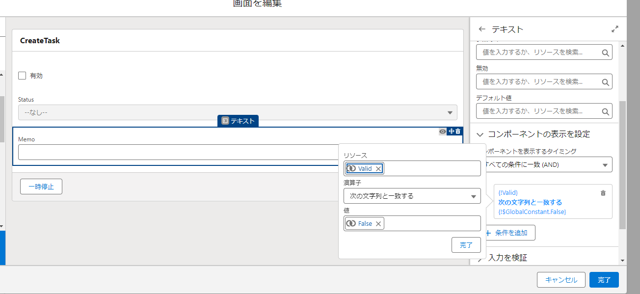
Task: Check the 有効 checkbox
Action: [22, 76]
